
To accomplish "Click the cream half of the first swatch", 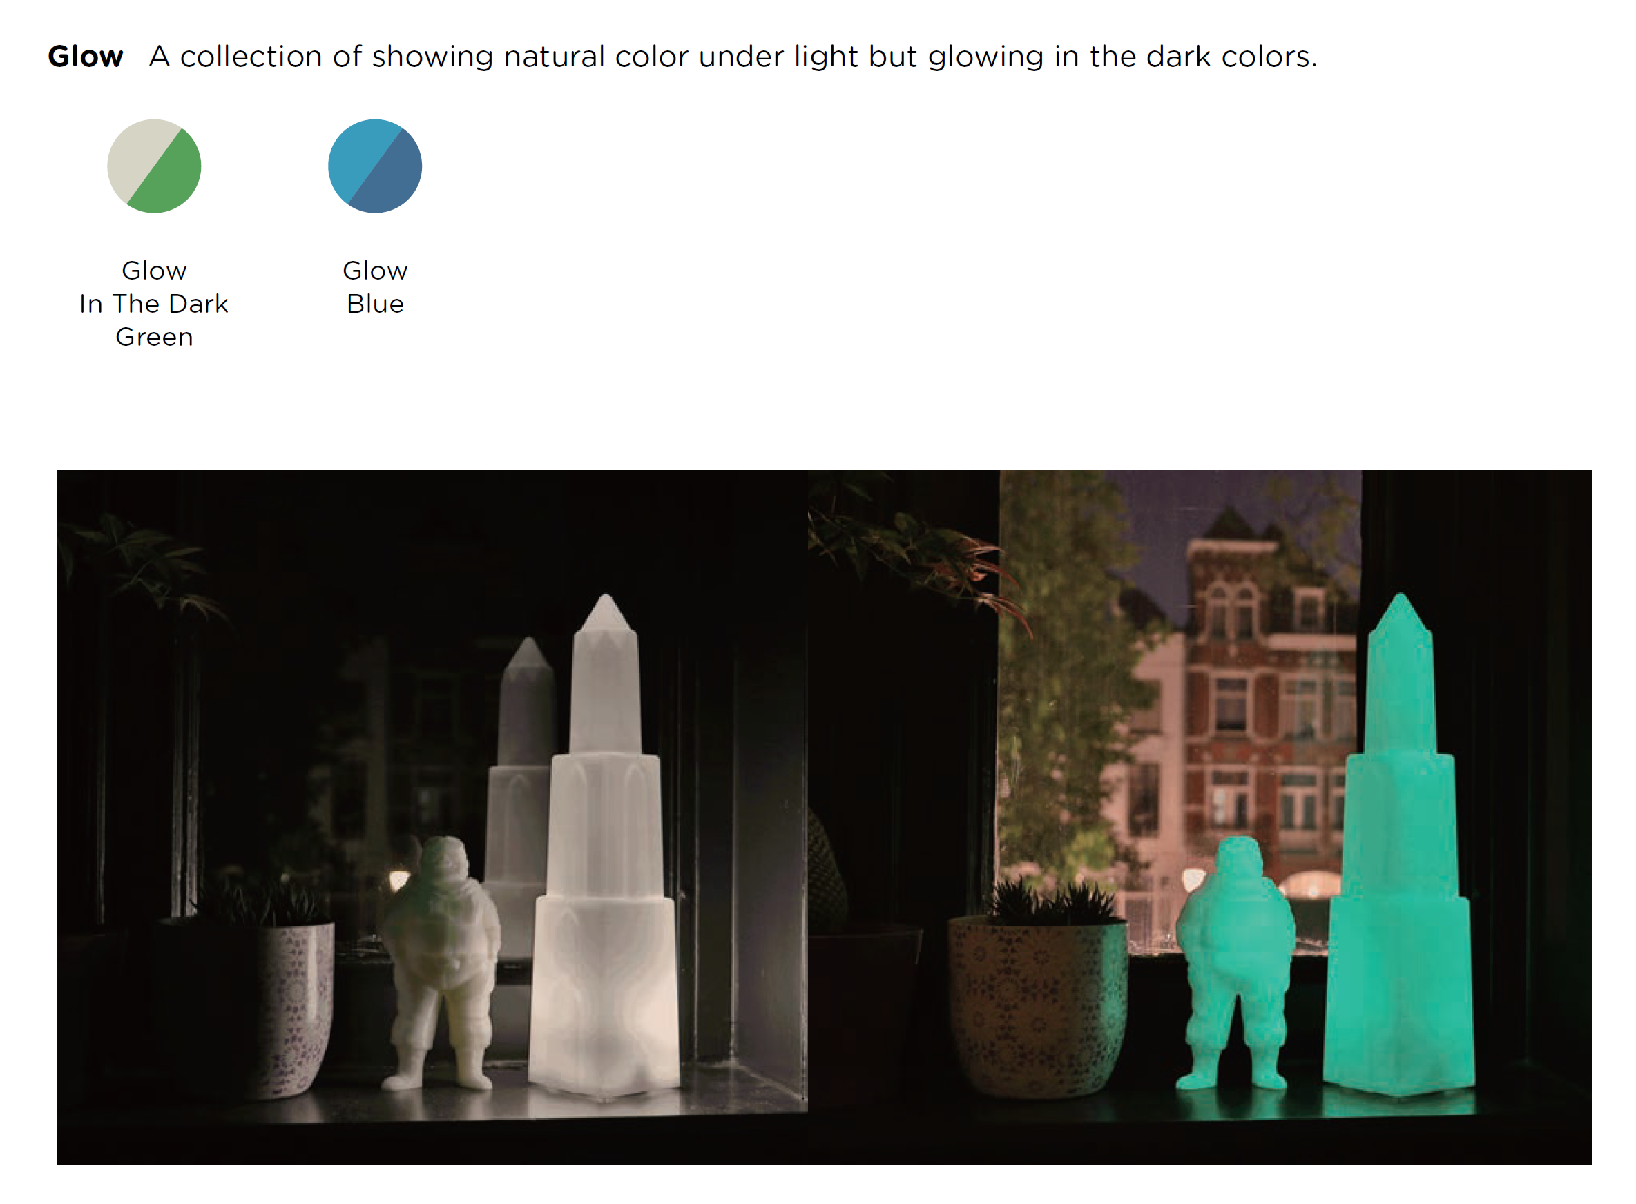I will (x=136, y=153).
